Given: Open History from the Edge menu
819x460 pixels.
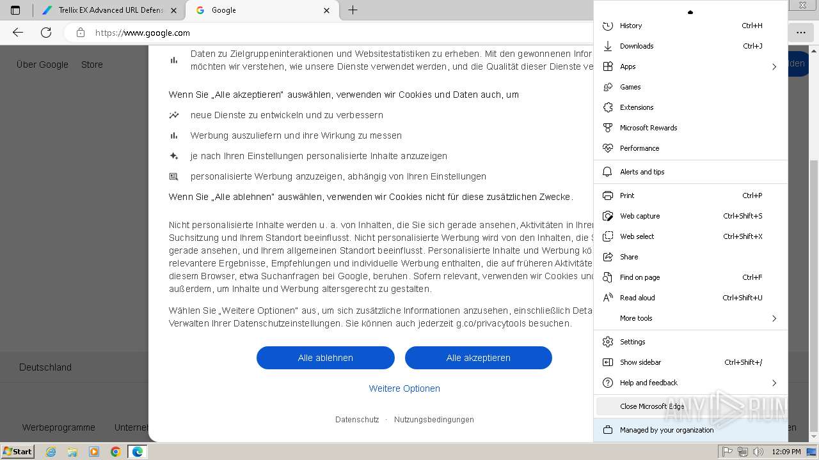Looking at the screenshot, I should point(690,26).
